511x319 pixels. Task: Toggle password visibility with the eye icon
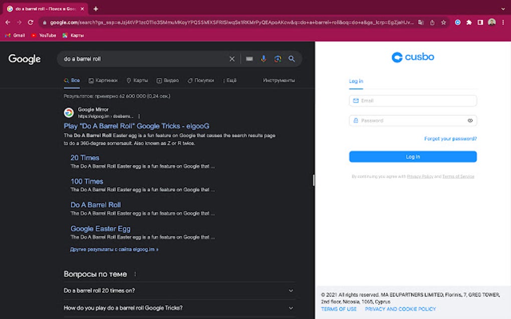tap(470, 120)
